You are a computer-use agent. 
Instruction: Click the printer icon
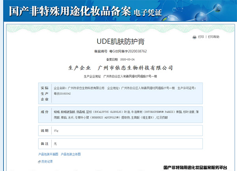[194, 37]
